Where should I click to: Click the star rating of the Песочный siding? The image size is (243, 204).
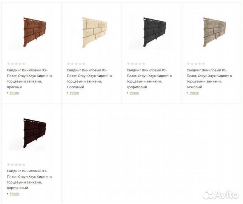tap(76, 64)
